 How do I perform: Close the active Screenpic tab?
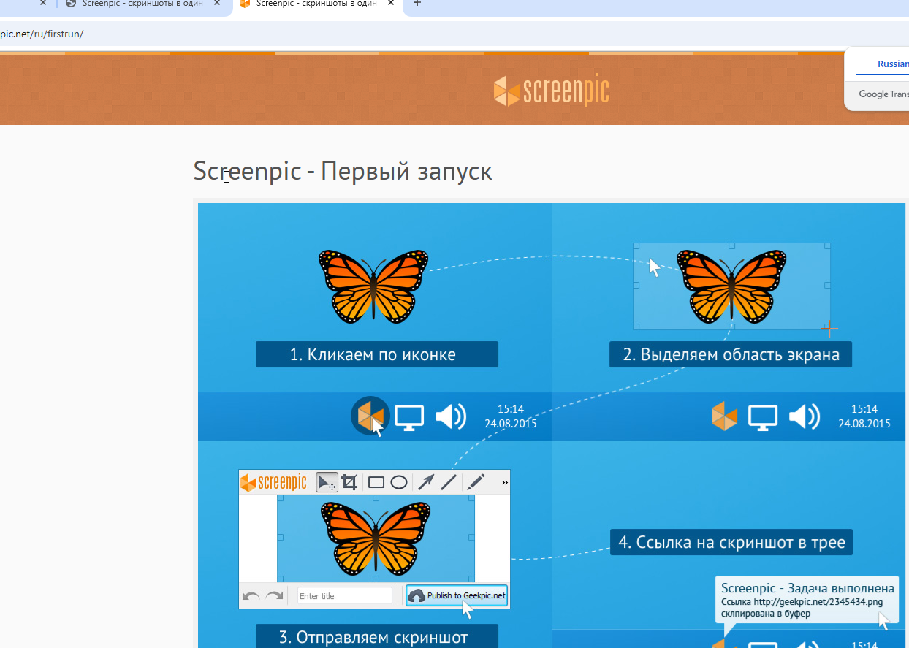(x=392, y=3)
